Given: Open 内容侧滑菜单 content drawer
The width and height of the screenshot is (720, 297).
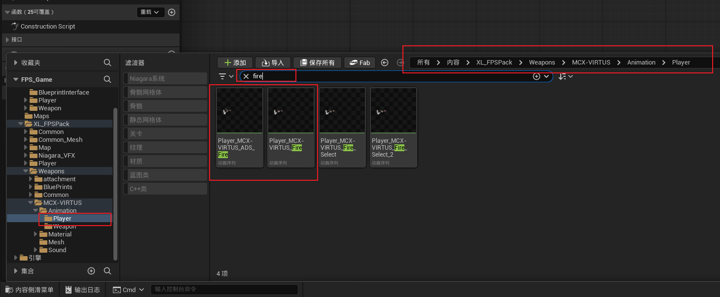Looking at the screenshot, I should (30, 290).
